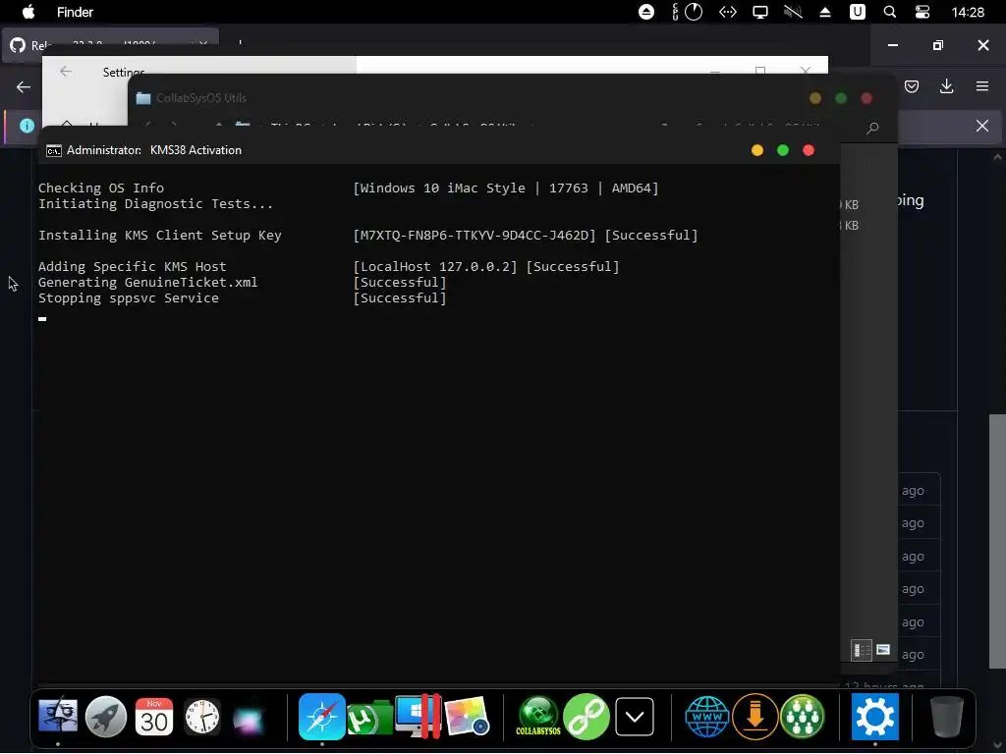Screen dimensions: 1006x754
Task: Click search magnifier in CollabSysOS Utils window
Action: (872, 129)
